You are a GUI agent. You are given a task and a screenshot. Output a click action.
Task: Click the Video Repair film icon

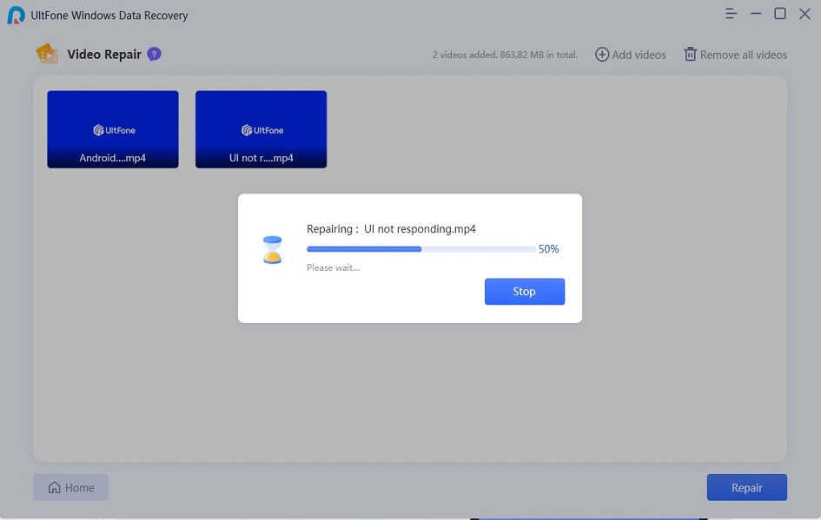47,54
